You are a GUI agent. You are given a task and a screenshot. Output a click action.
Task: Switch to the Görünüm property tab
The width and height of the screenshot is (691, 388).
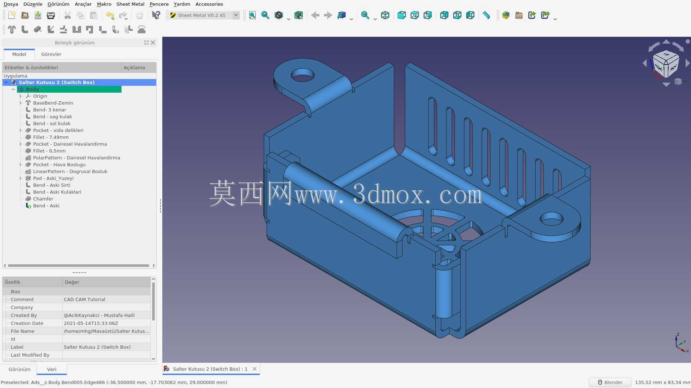pos(19,370)
